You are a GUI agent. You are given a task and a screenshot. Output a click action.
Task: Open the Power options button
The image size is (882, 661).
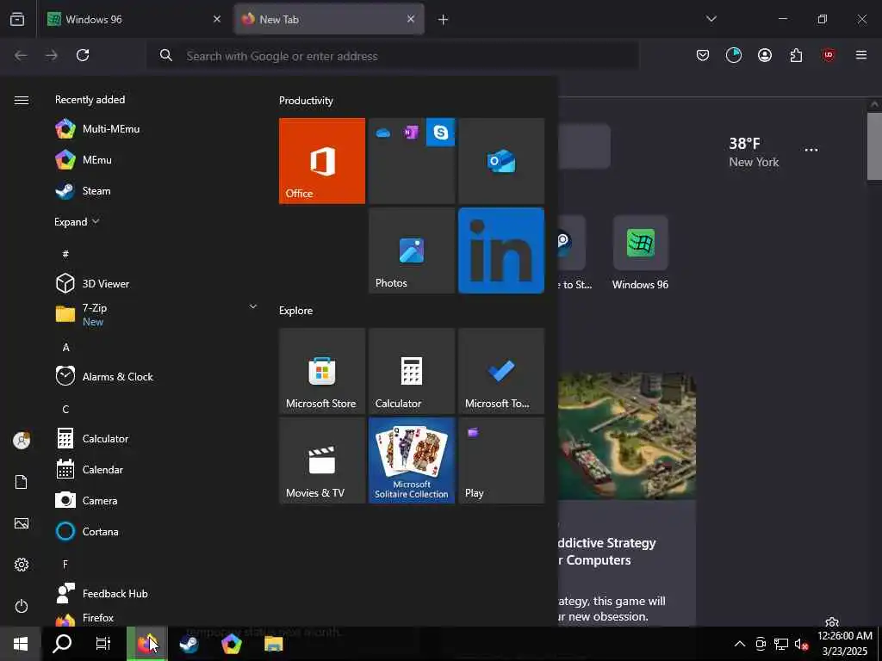coord(22,606)
